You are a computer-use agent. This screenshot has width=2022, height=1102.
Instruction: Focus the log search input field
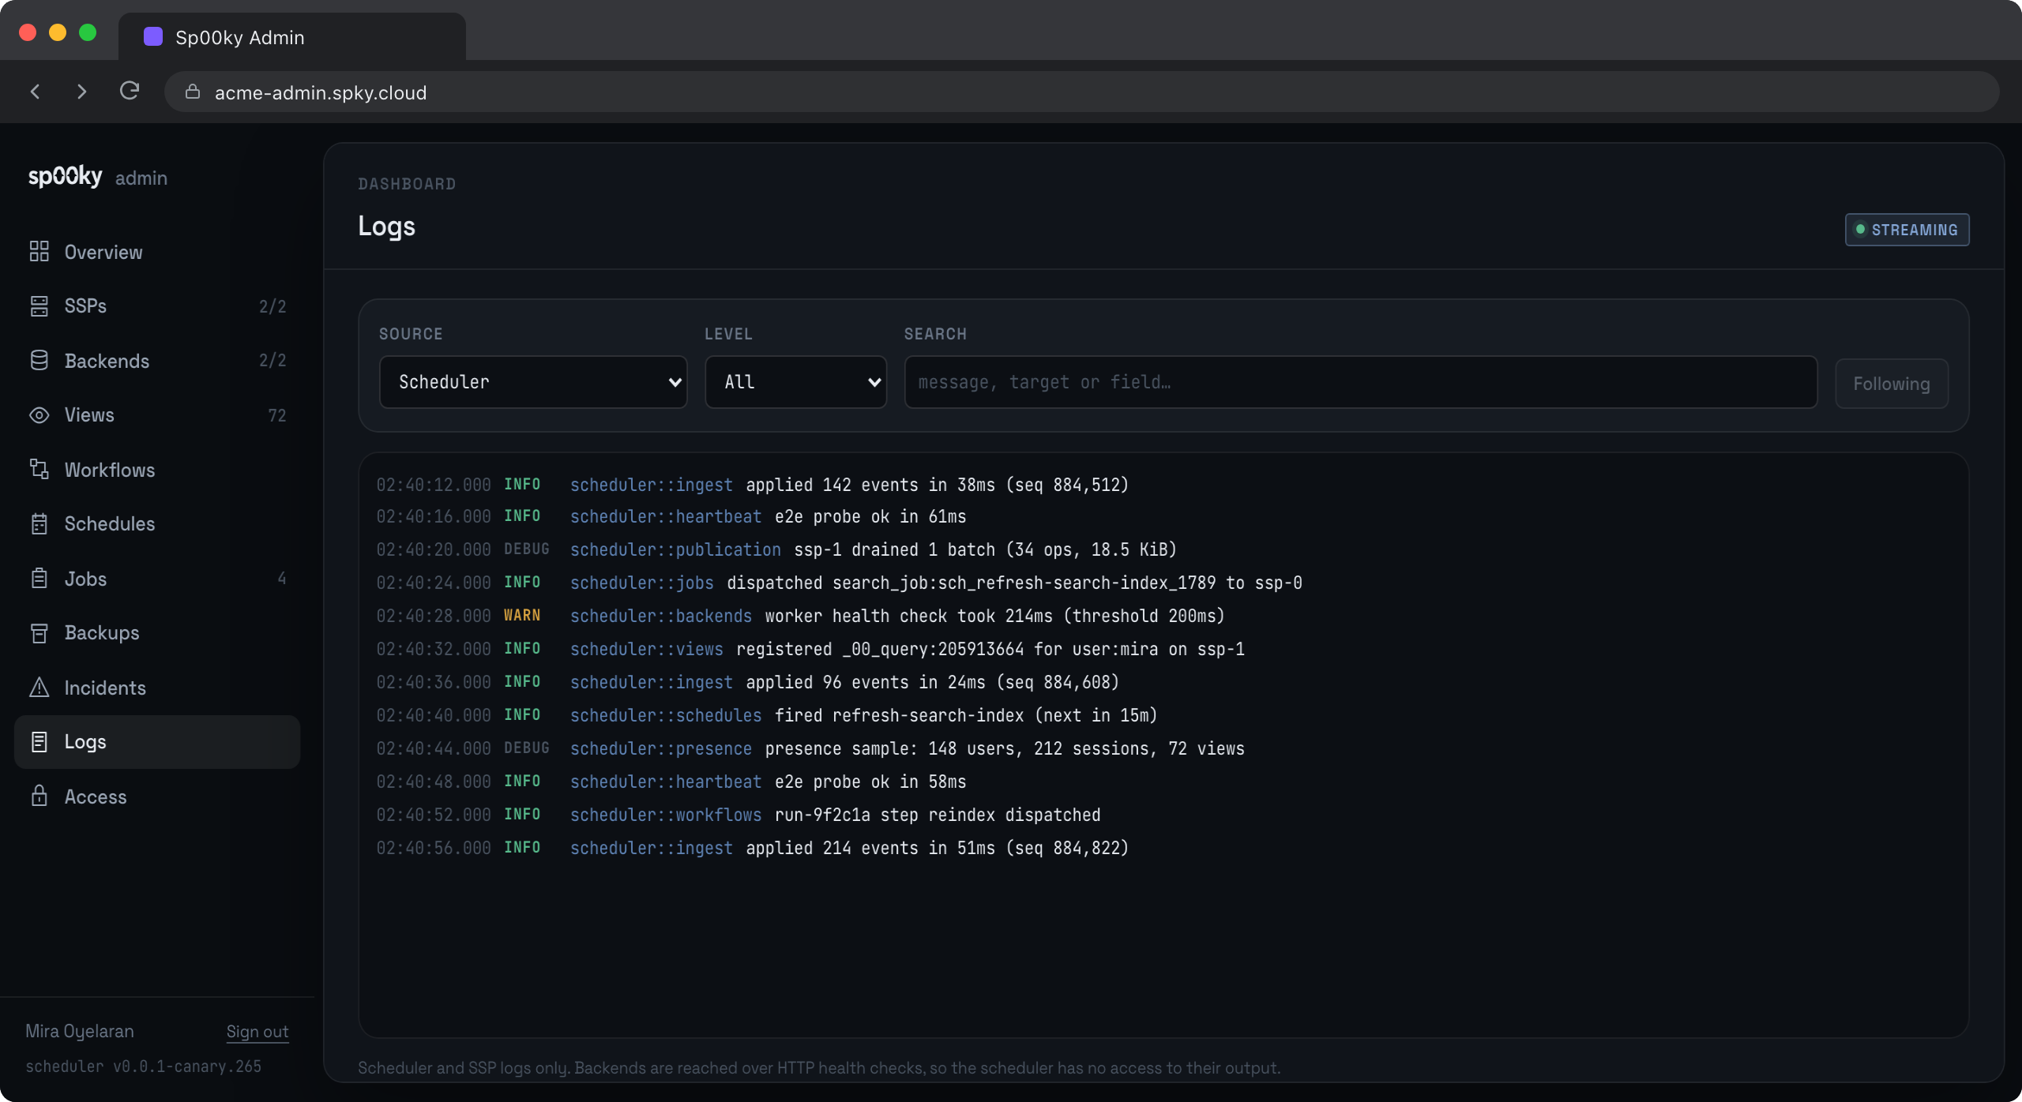pyautogui.click(x=1361, y=382)
